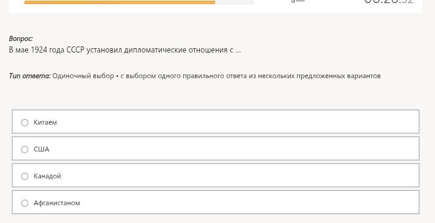Image resolution: width=435 pixels, height=223 pixels.
Task: Click empty area of Канадой option box
Action: (236, 175)
